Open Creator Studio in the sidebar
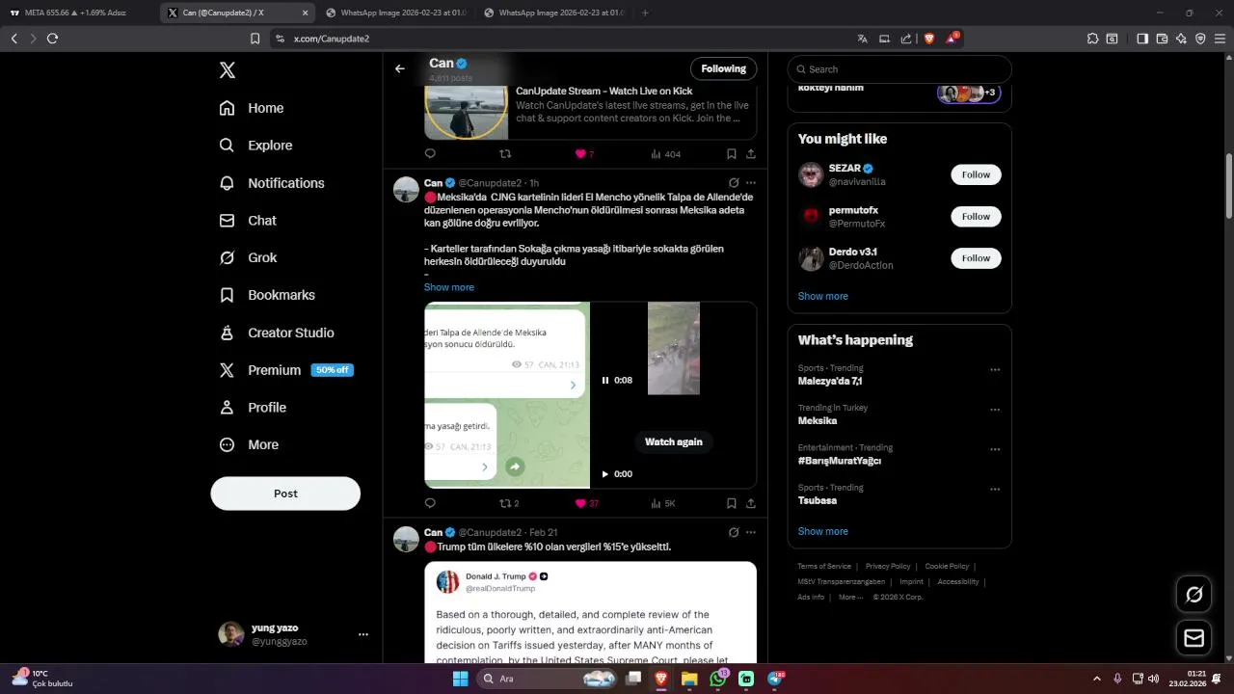 277,333
